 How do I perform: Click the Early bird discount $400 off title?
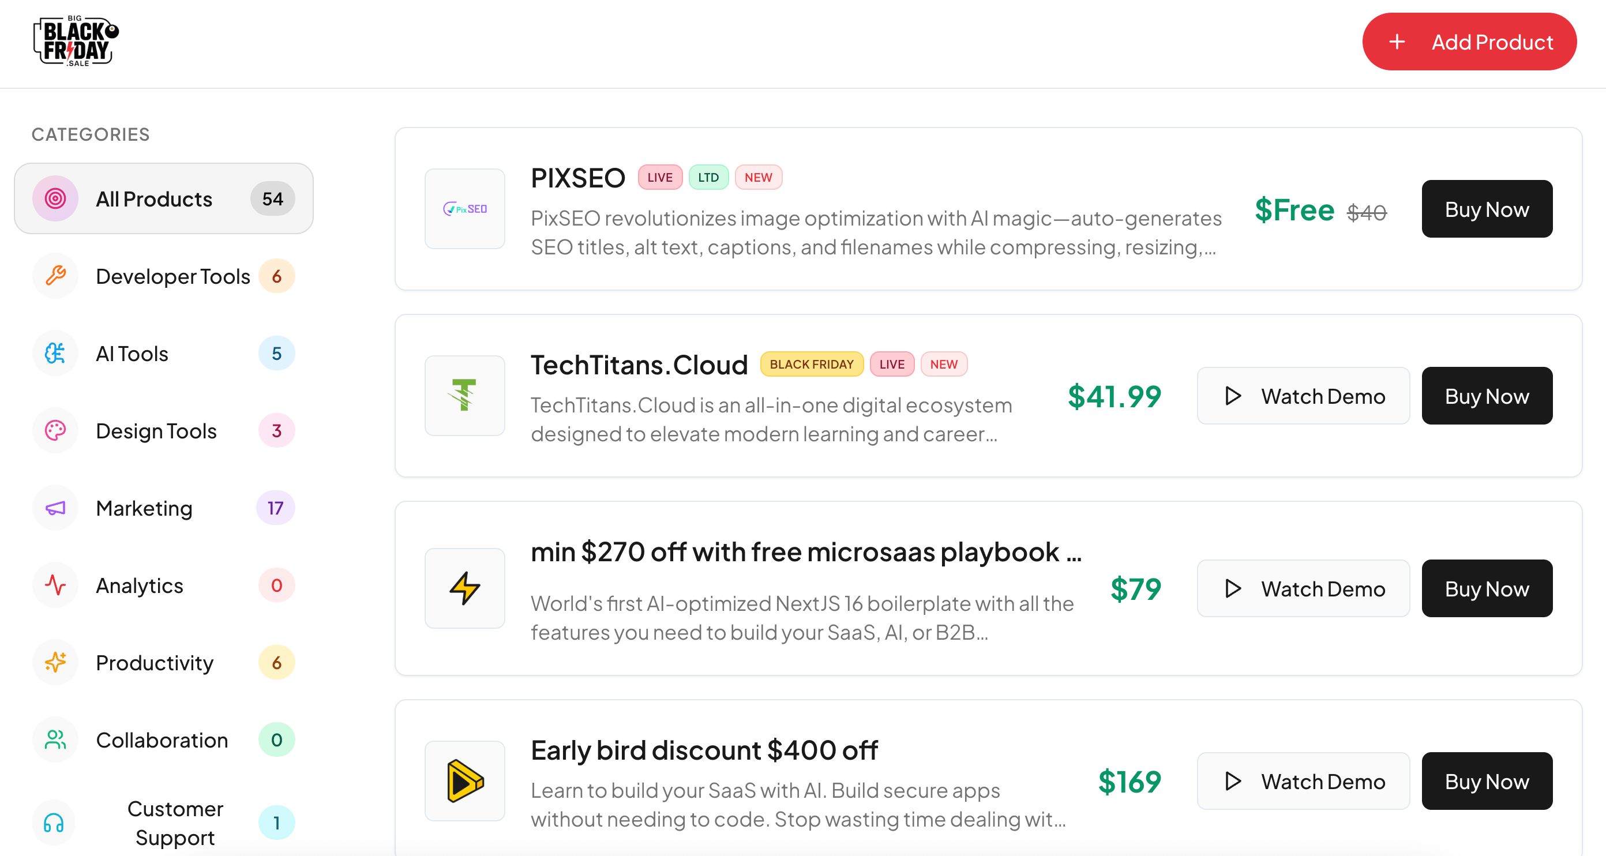[x=704, y=750]
